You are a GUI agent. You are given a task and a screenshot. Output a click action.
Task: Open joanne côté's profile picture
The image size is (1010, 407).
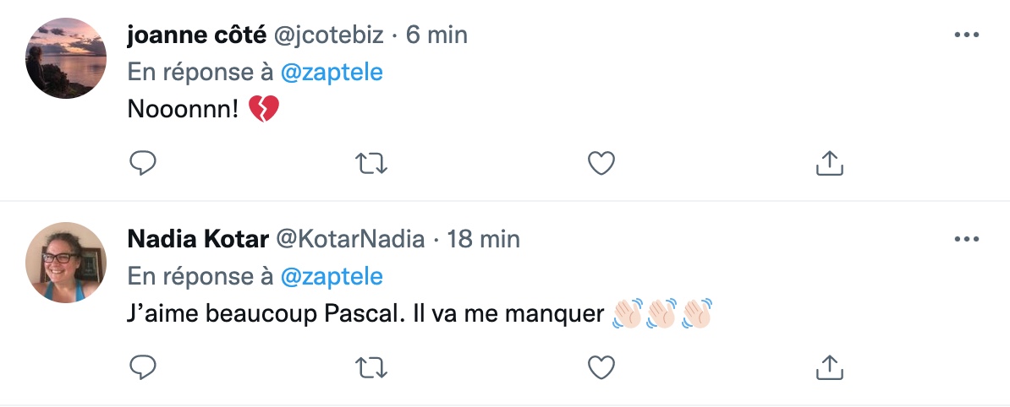click(66, 58)
